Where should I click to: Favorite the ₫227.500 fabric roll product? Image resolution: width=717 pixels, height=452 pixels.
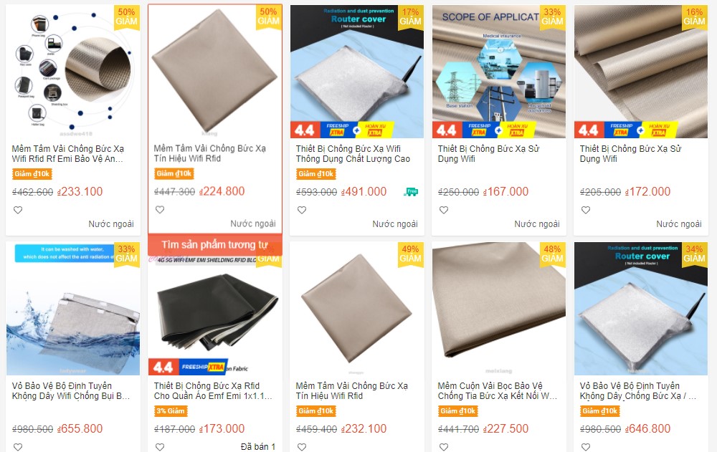click(444, 447)
